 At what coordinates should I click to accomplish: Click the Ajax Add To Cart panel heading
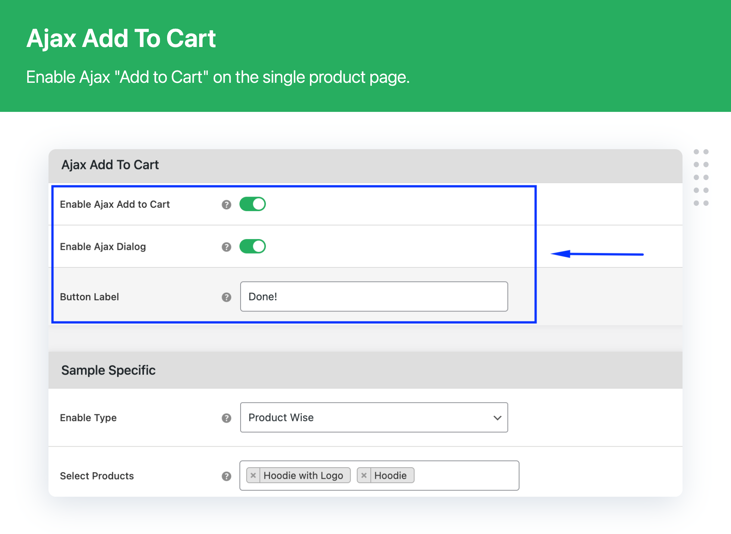coord(110,165)
